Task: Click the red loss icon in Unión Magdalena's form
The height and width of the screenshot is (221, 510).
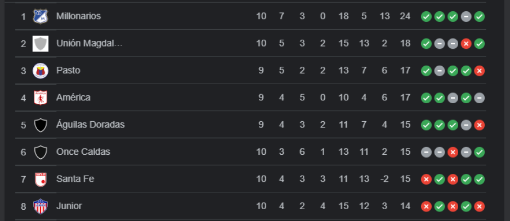Action: (466, 44)
